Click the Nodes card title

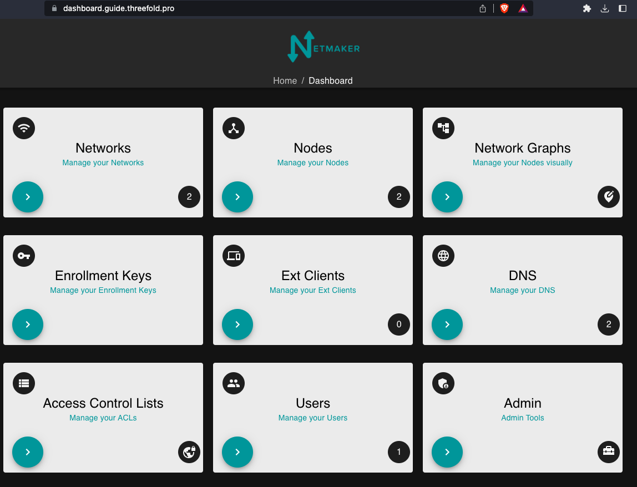[x=313, y=148]
